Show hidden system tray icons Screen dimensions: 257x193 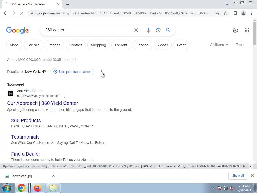[x=213, y=188]
